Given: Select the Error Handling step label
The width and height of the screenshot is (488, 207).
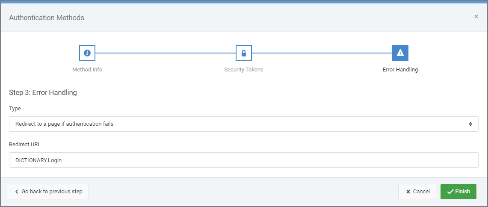Looking at the screenshot, I should 400,69.
